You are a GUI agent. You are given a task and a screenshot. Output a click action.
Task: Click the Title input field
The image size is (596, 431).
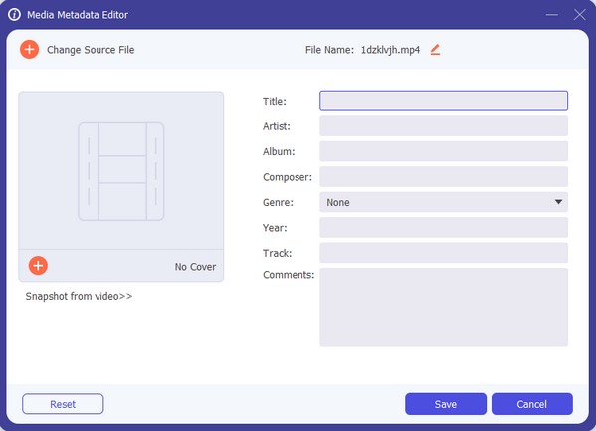click(x=444, y=101)
